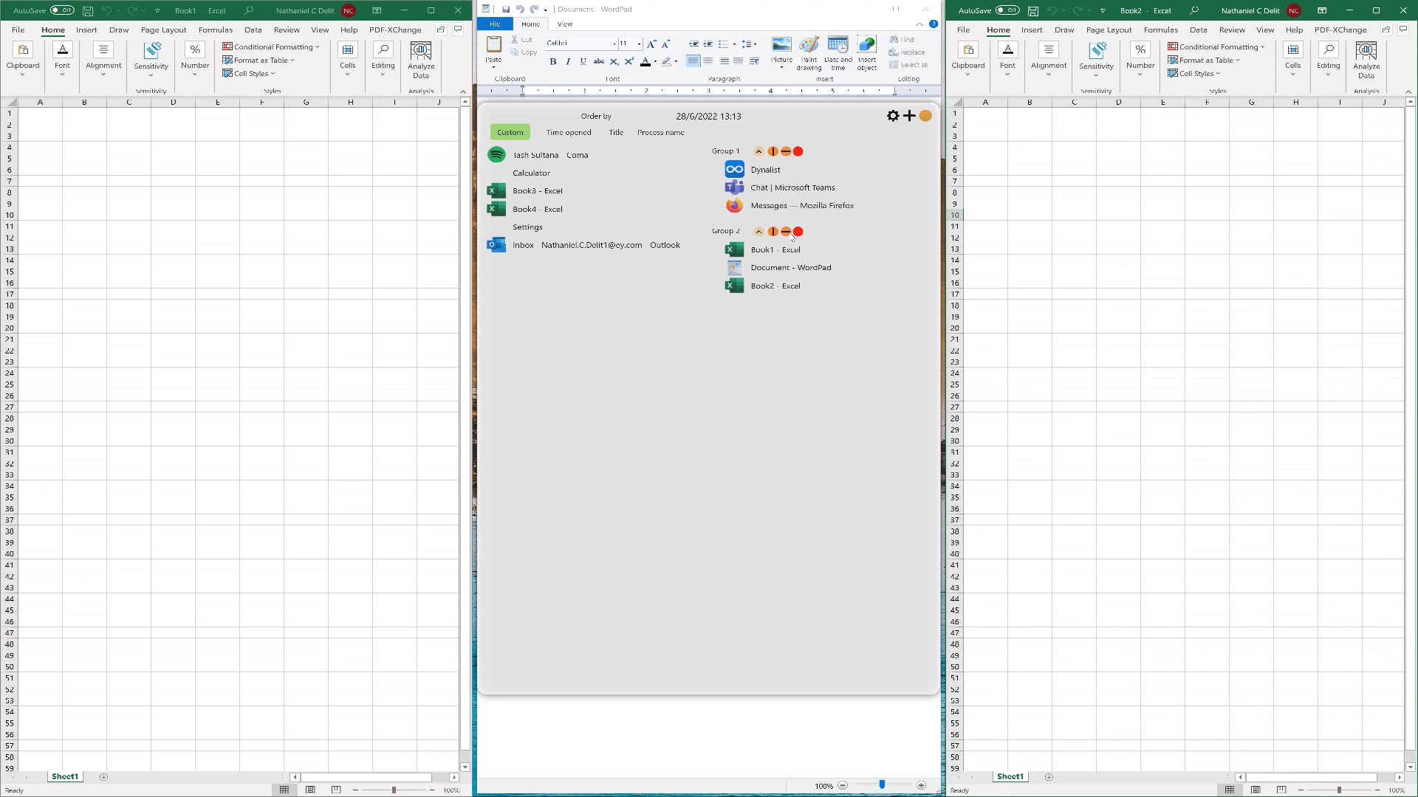Viewport: 1418px width, 797px height.
Task: Open WordPad File menu
Action: pyautogui.click(x=495, y=24)
